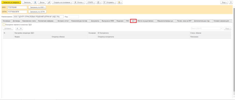Edit the 'Наименование' field
Screen dimensions: 235x100
pyautogui.click(x=38, y=17)
